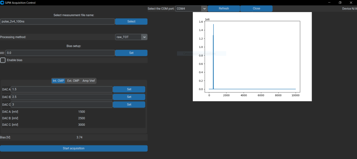Enable the bias checkbox

(x=3, y=60)
